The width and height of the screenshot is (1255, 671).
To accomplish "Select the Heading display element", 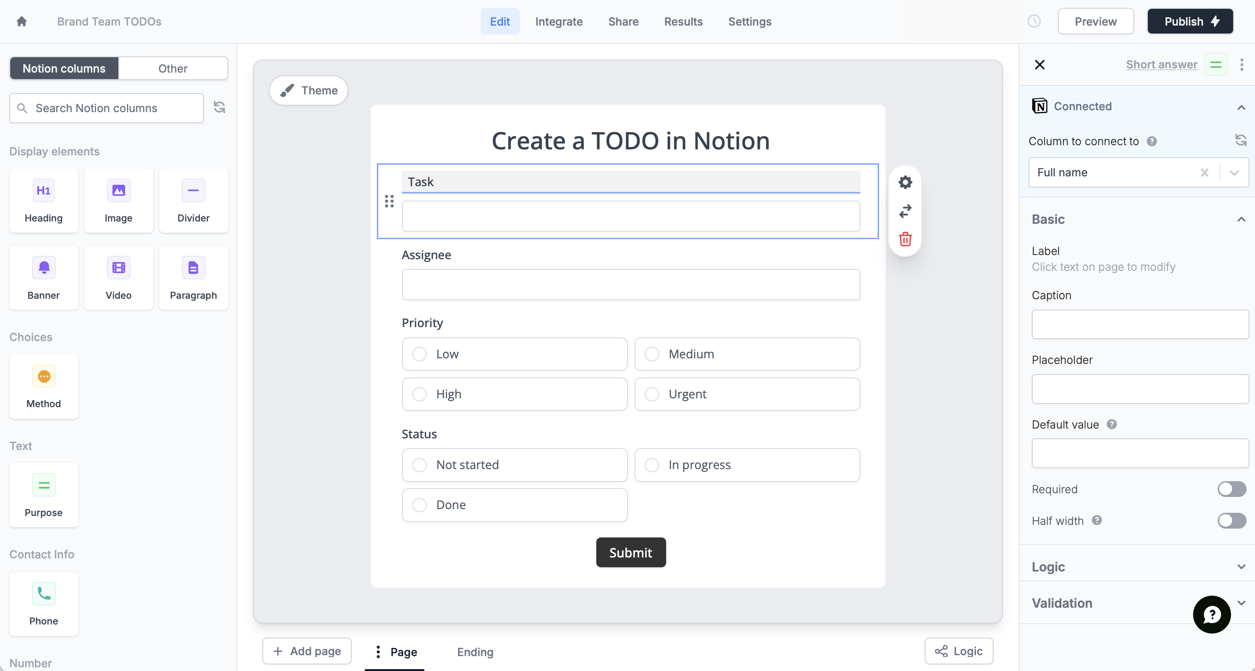I will pos(43,201).
